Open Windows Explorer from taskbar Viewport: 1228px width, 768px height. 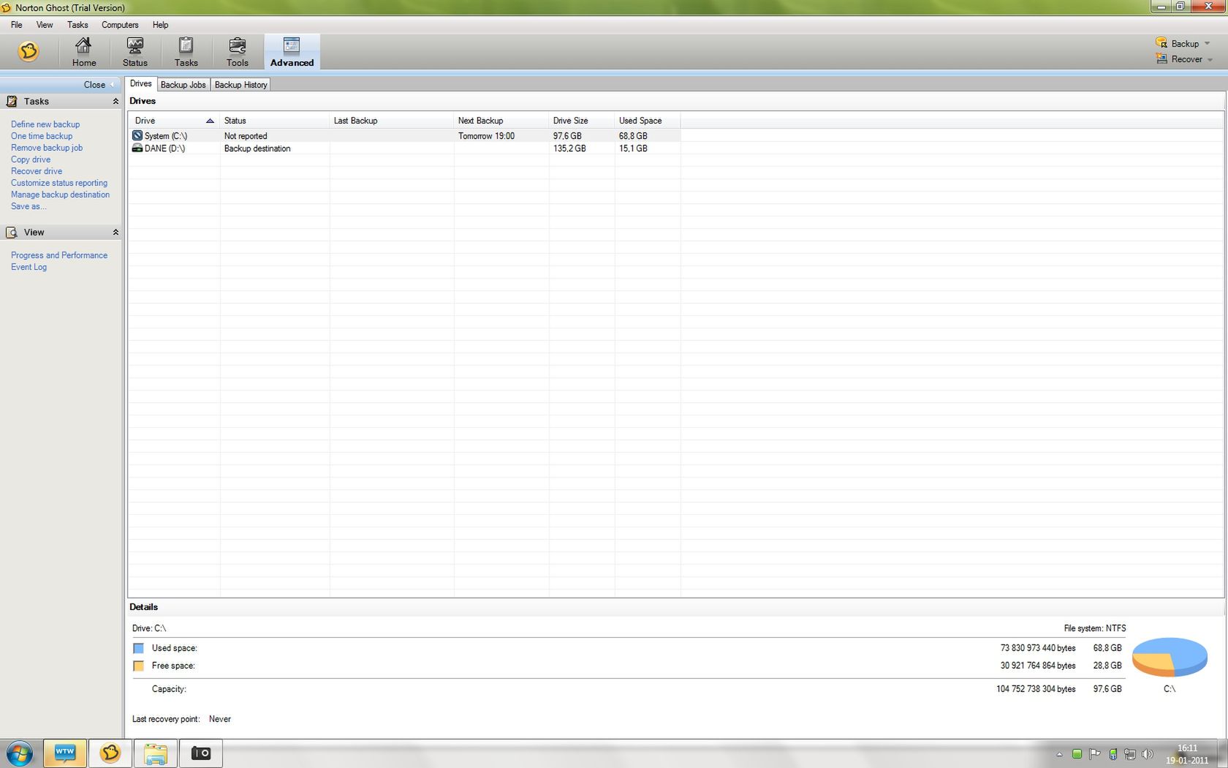coord(156,753)
